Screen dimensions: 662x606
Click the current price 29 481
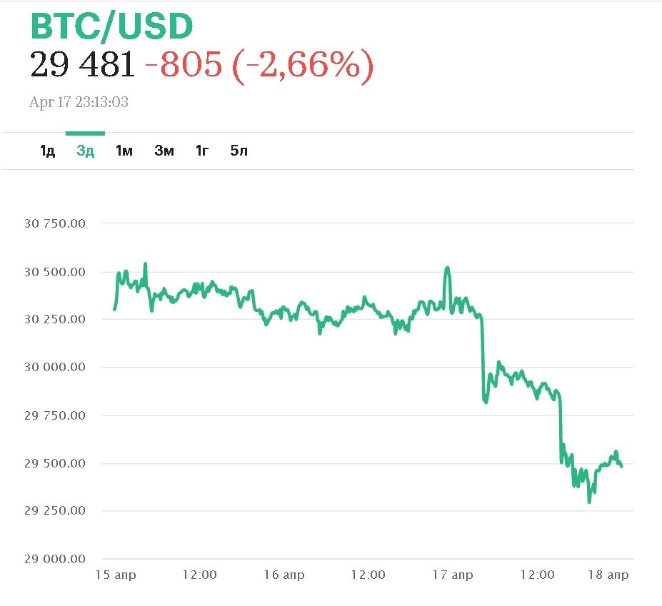82,66
